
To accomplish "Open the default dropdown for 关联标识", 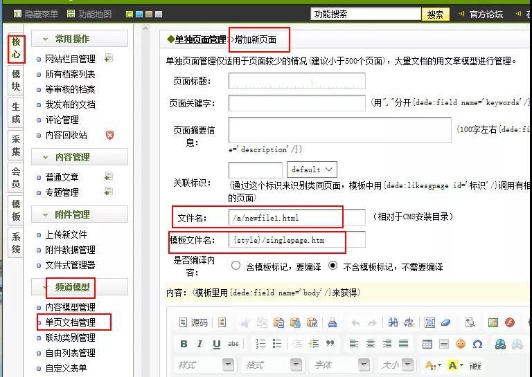I will click(312, 169).
